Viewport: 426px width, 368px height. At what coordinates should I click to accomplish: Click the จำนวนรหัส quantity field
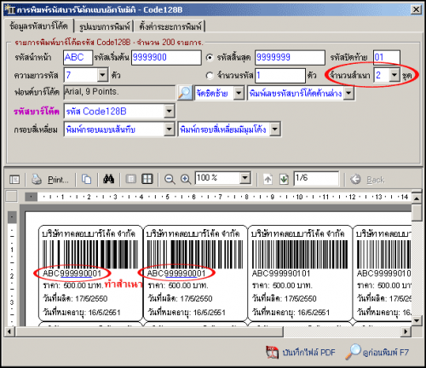280,76
